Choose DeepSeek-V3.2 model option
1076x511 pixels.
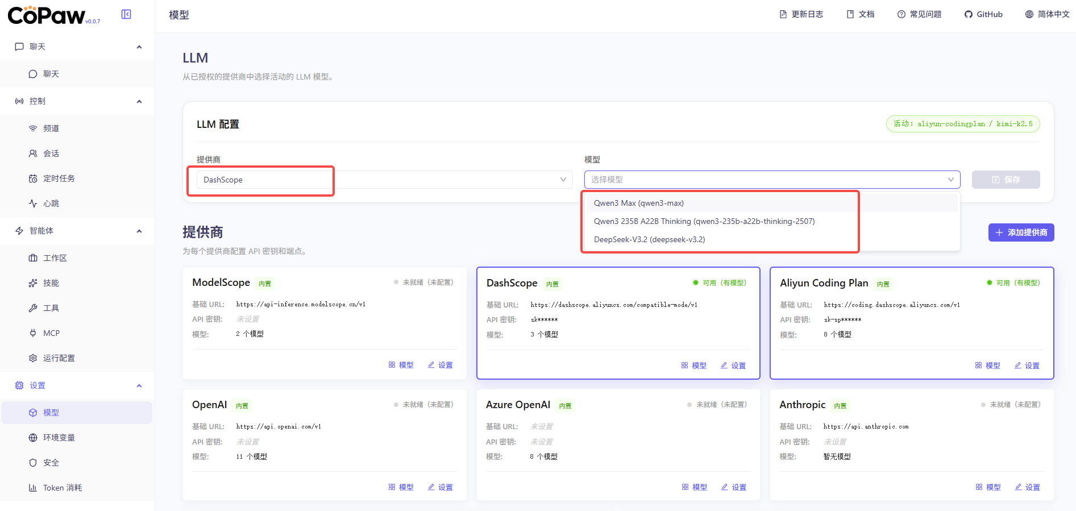772,239
